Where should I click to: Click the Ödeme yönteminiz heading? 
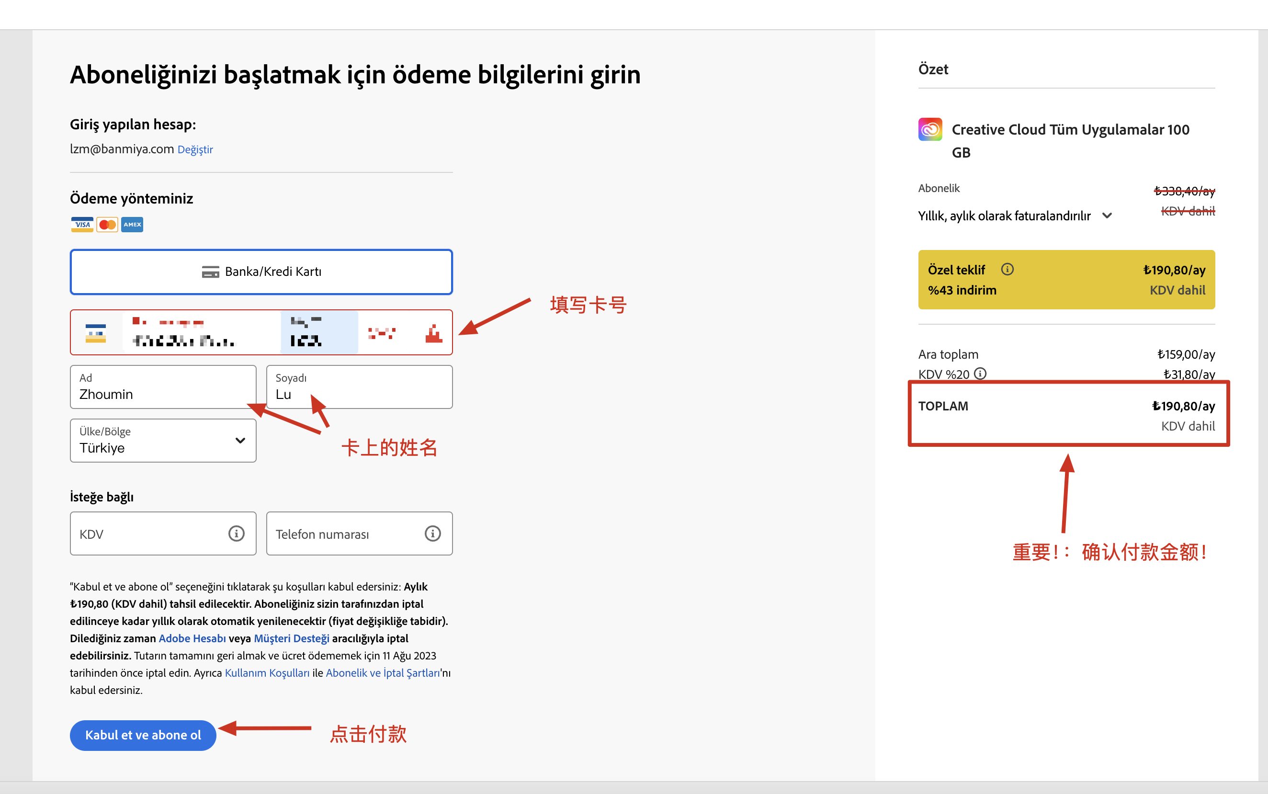pos(131,198)
